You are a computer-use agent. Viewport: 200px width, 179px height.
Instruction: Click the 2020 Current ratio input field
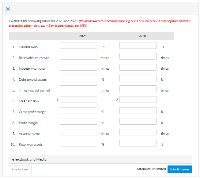pos(138,45)
